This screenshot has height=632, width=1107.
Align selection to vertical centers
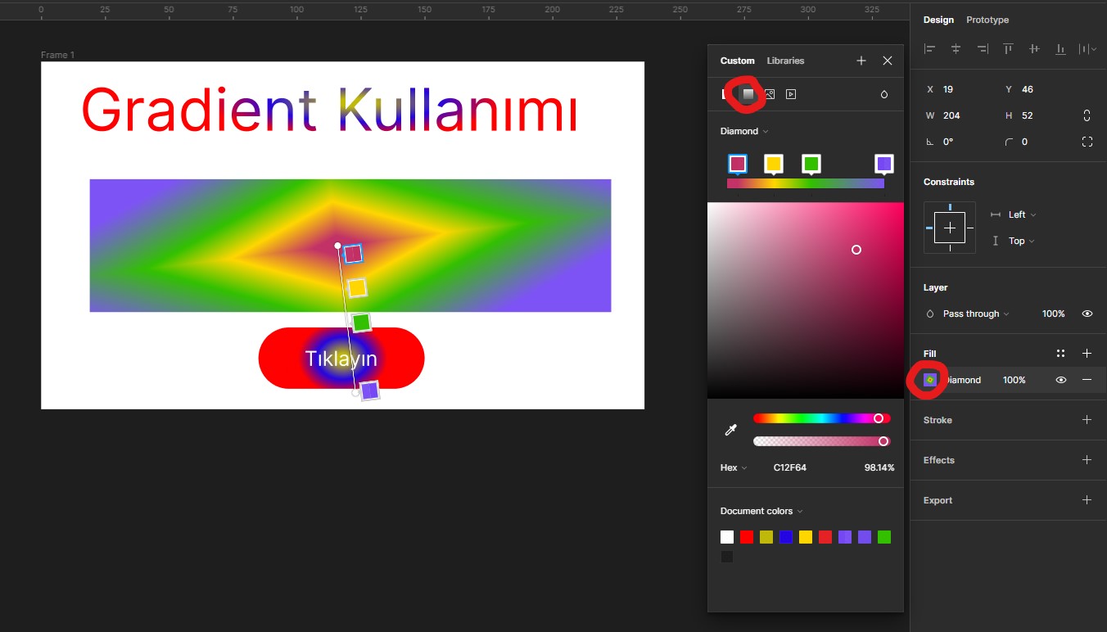(1034, 49)
